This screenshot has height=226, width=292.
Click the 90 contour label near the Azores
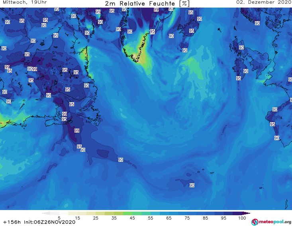[192, 185]
